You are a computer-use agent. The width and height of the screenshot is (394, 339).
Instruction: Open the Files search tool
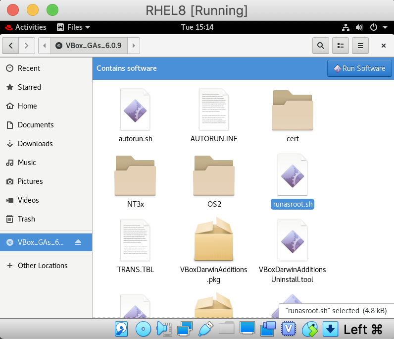320,46
